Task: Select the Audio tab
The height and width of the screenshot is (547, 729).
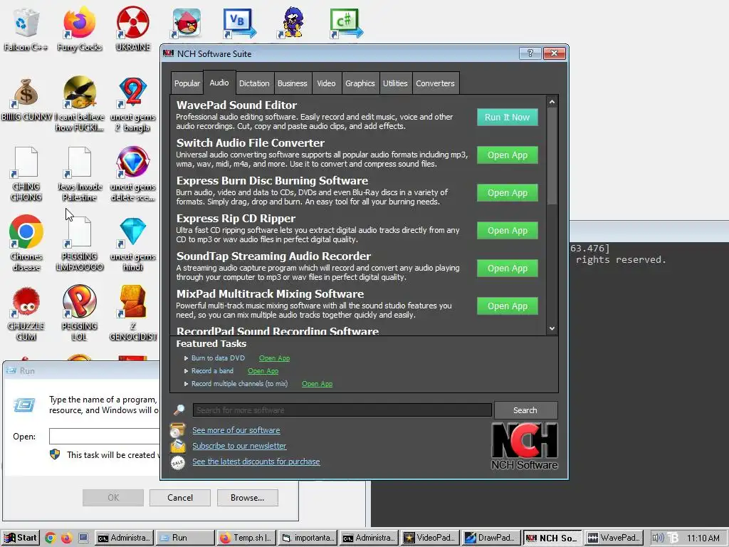Action: [x=219, y=83]
